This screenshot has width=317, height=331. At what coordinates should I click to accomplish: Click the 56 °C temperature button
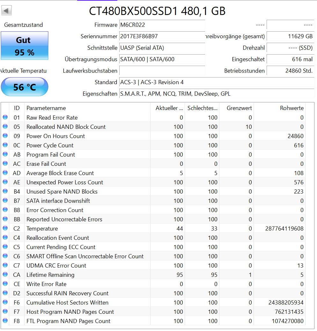point(25,87)
